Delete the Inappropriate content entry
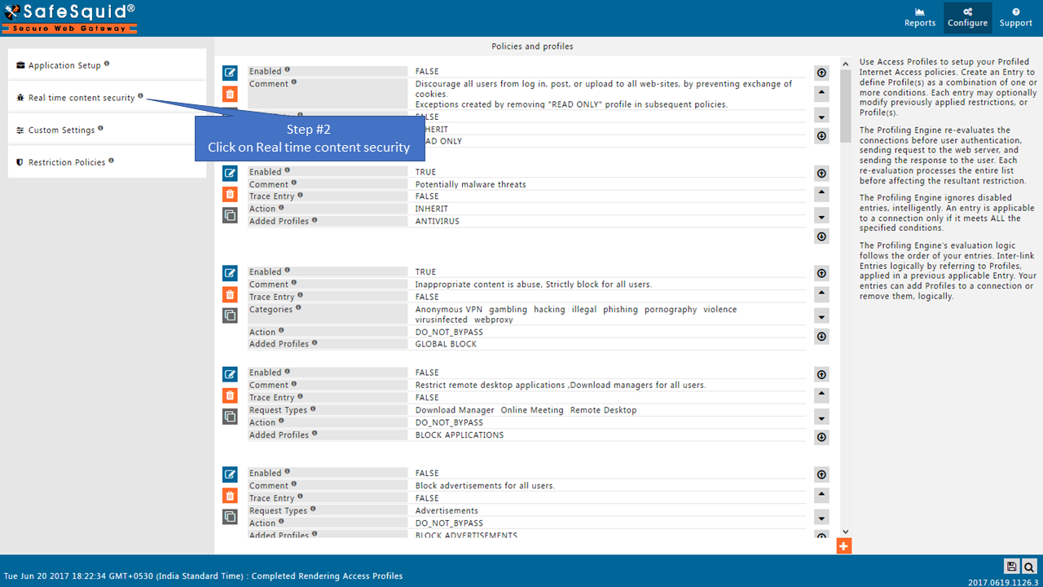The image size is (1043, 587). click(230, 294)
